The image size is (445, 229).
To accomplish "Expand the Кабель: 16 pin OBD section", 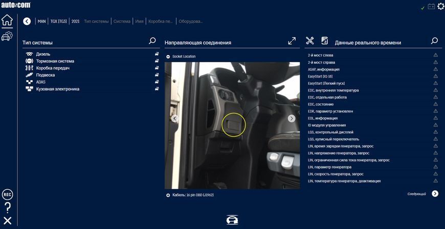I will pyautogui.click(x=168, y=195).
